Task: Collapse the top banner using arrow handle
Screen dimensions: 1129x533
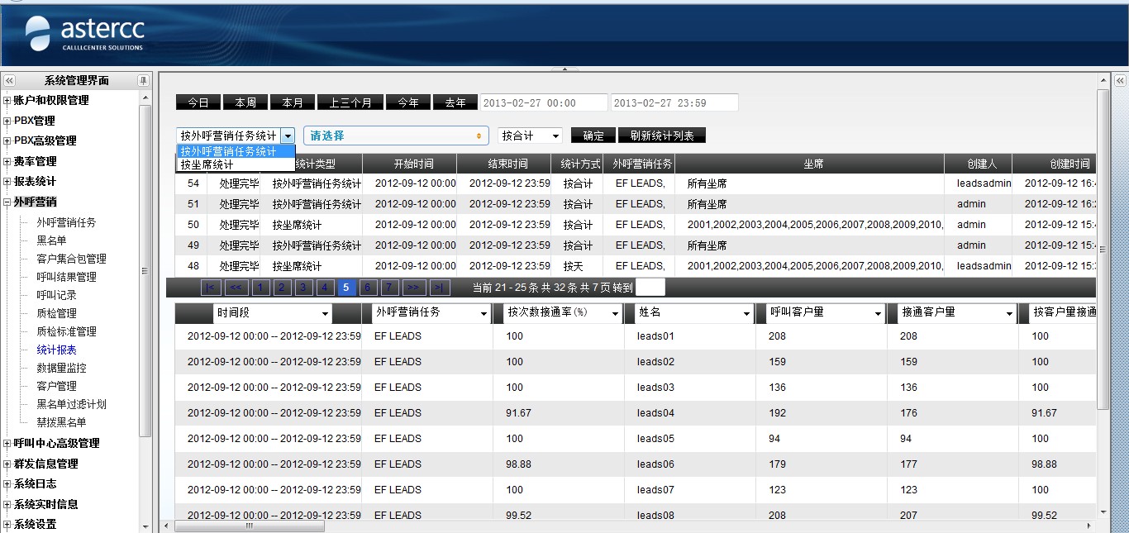Action: (564, 69)
